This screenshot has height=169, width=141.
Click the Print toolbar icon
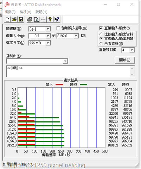pos(30,19)
